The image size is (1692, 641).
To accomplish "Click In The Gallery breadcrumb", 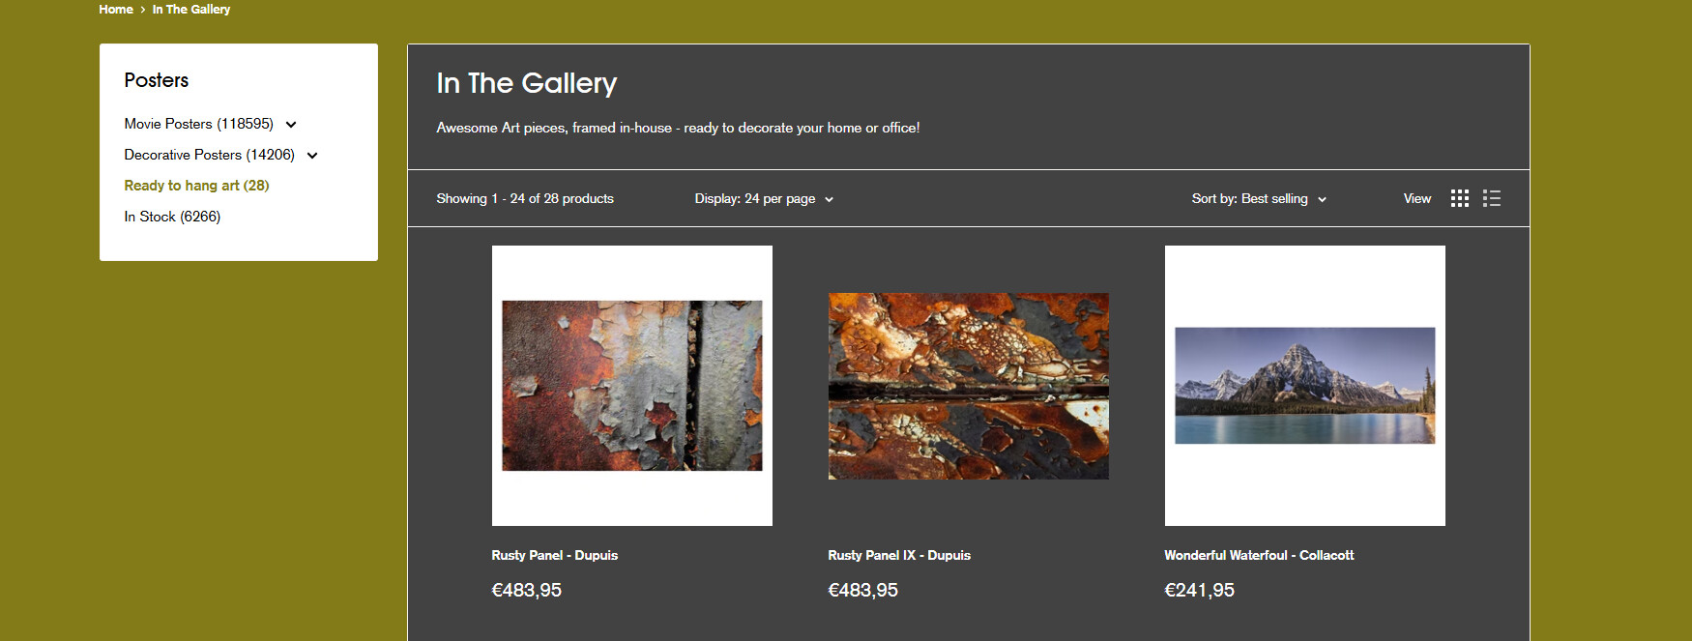I will 191,10.
